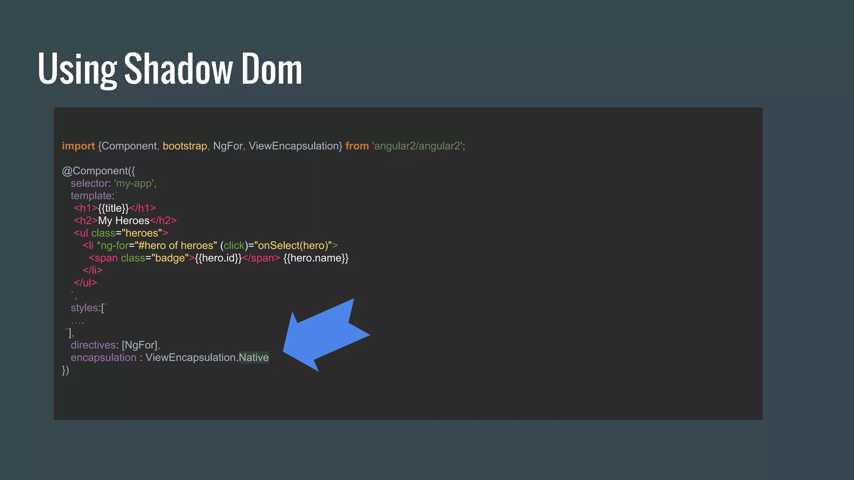854x480 pixels.
Task: Click the 'angular2/angular2' string literal
Action: [417, 146]
